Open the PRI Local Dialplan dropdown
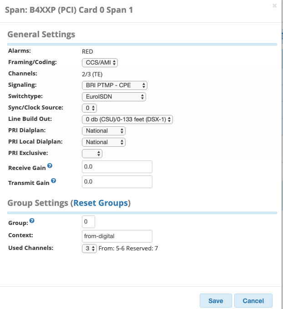 103,142
